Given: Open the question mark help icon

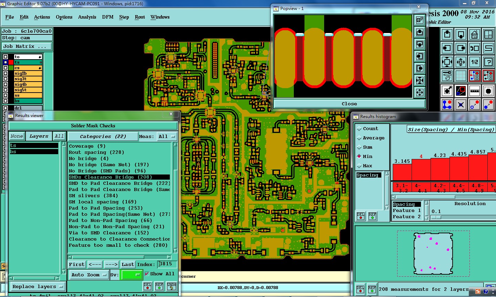Looking at the screenshot, I should (x=488, y=62).
